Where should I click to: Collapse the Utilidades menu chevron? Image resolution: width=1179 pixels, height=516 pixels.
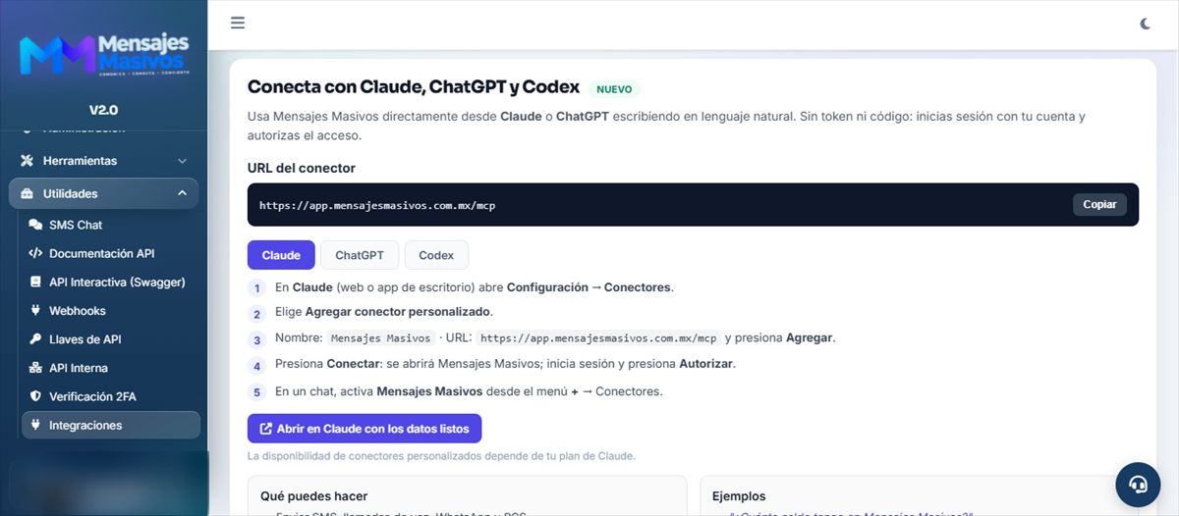tap(182, 193)
